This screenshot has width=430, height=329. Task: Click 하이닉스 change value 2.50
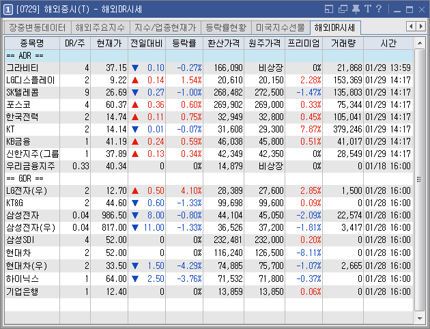click(x=156, y=278)
